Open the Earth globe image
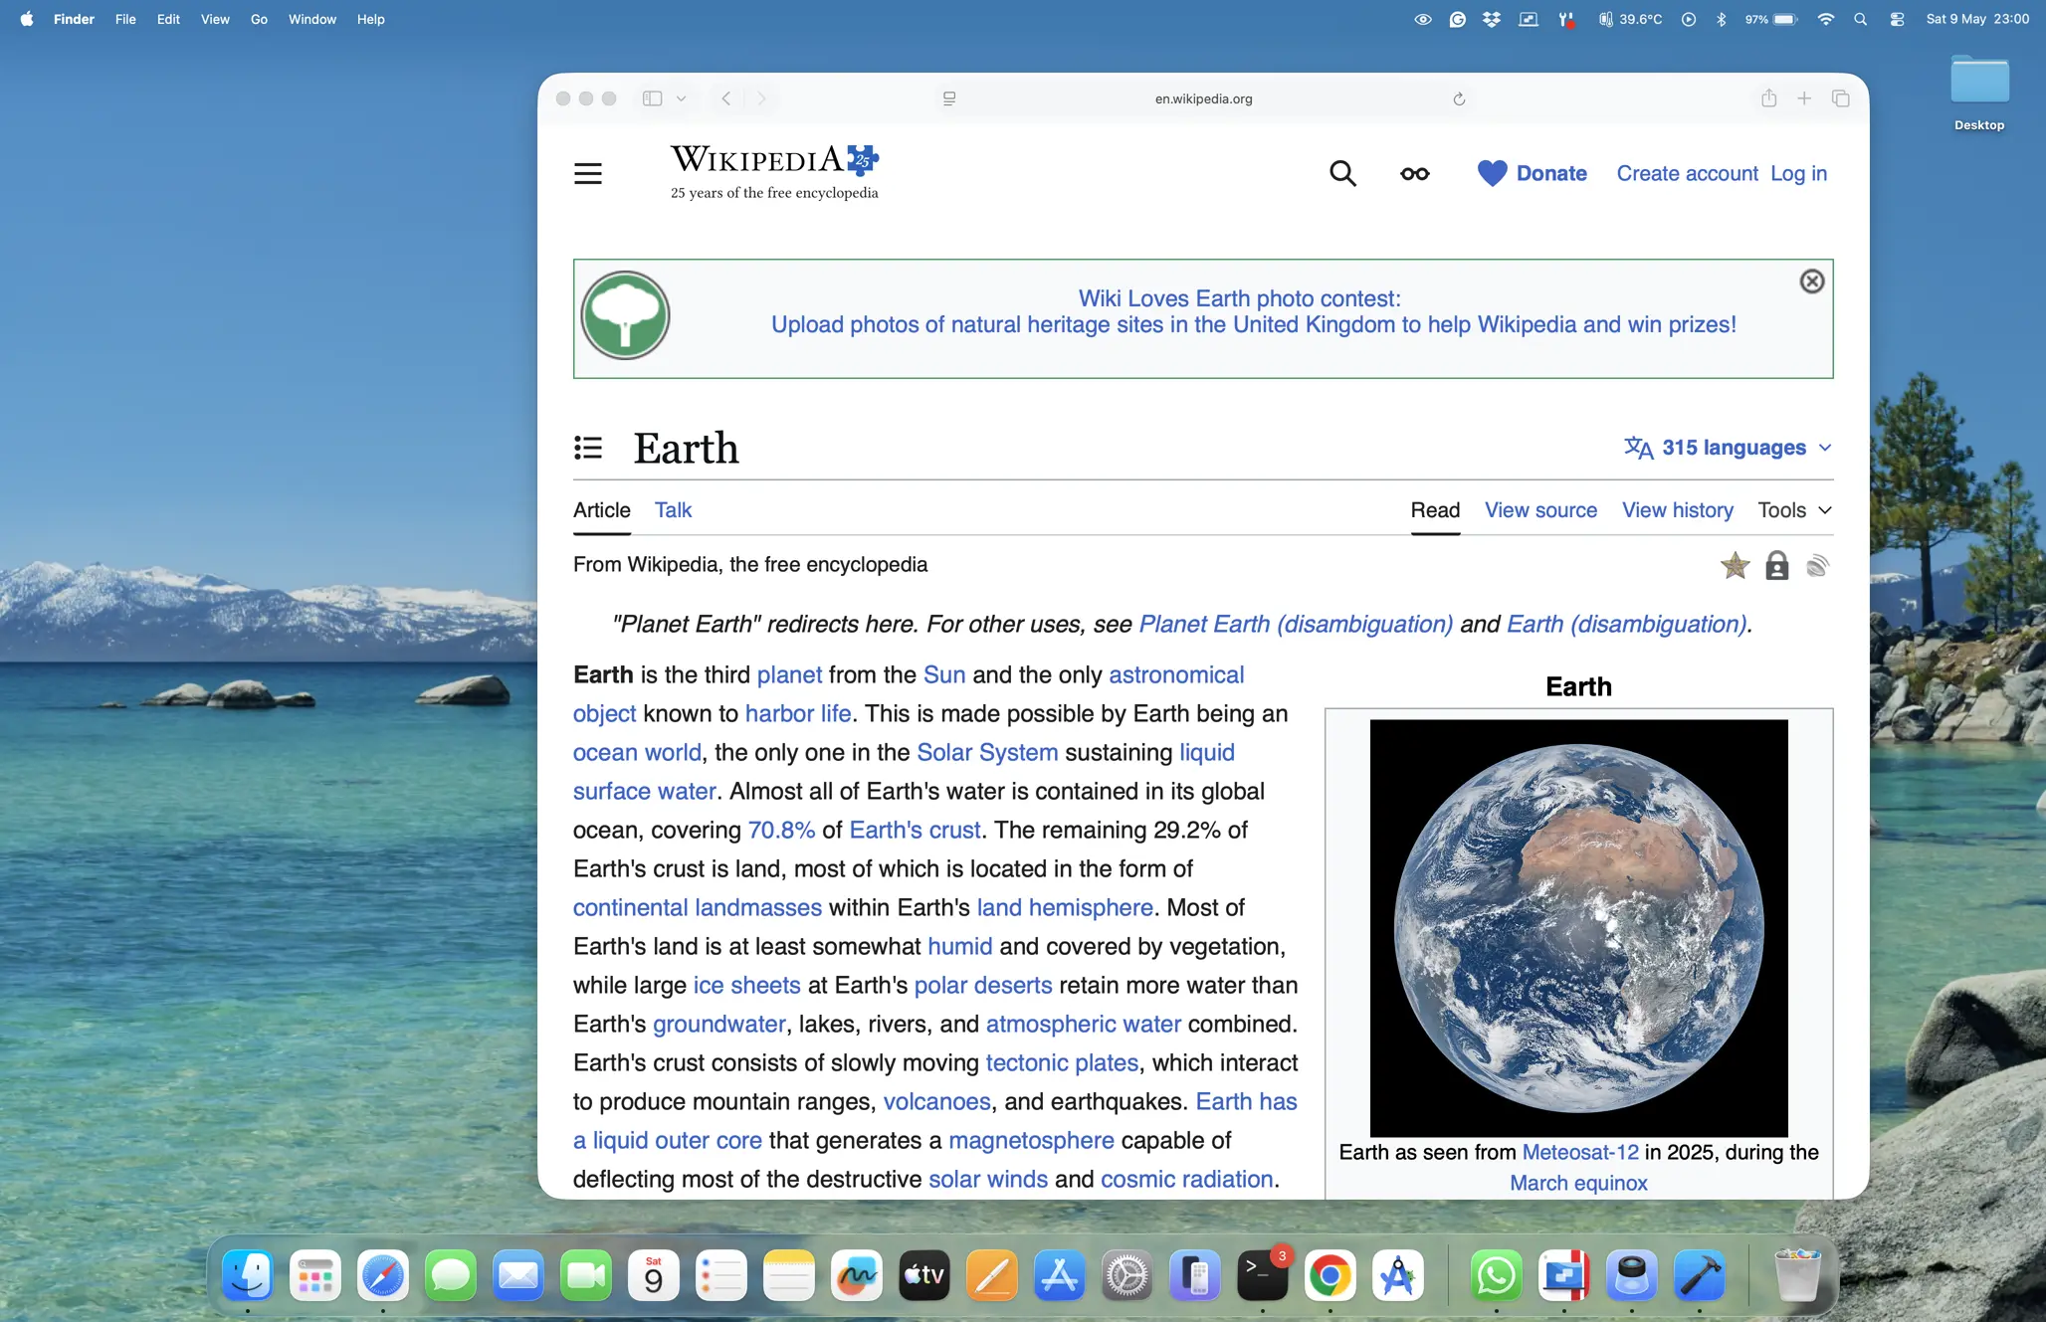Screen dimensions: 2046x1322 (x=1578, y=928)
